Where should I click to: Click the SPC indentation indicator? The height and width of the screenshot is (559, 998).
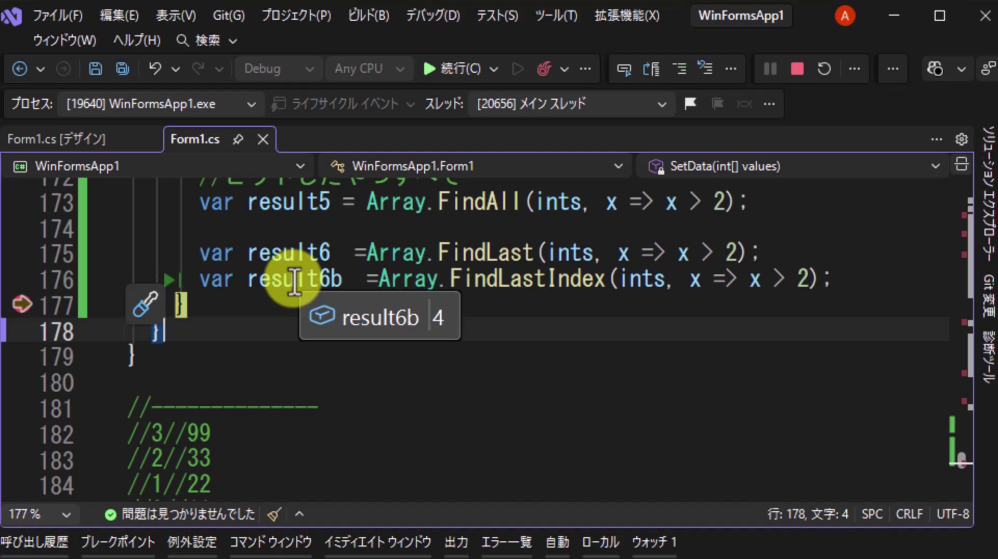[872, 514]
